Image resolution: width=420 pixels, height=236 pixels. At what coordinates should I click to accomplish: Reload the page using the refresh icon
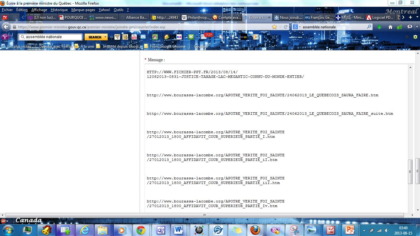point(286,27)
